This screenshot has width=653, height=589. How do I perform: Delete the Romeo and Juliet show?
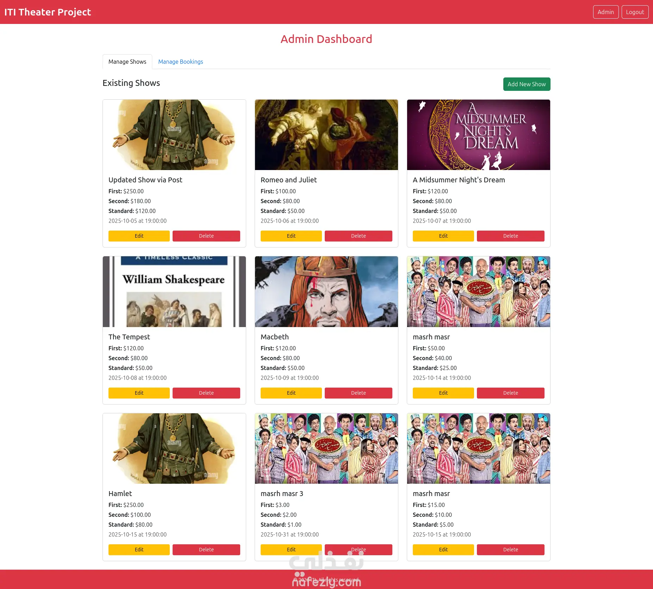coord(359,236)
